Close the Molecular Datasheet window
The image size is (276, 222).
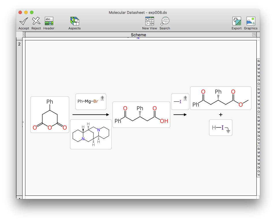(x=20, y=12)
